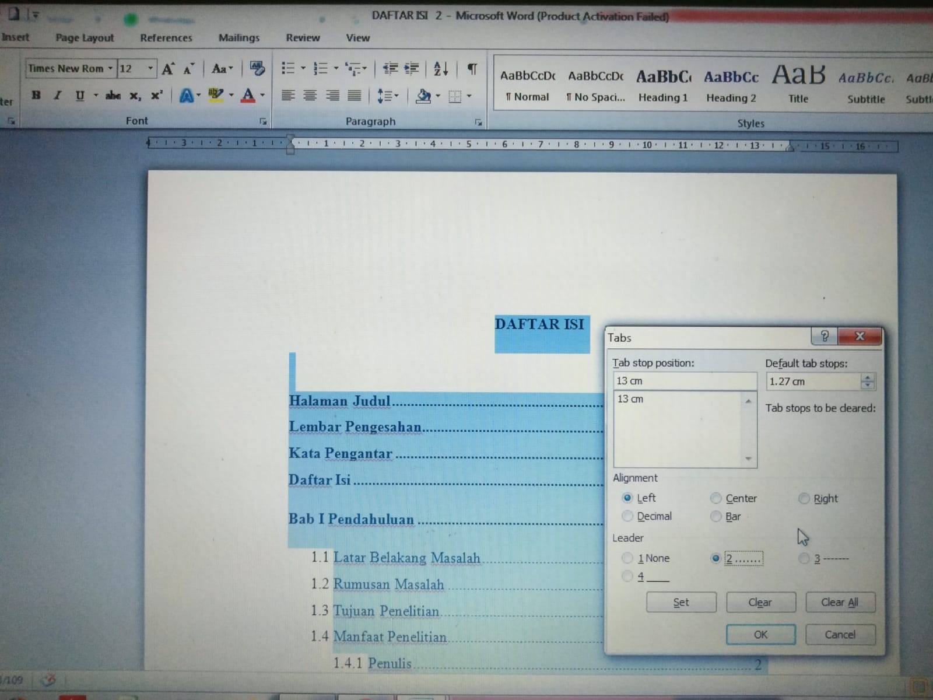Click the Justify alignment icon
Image resolution: width=933 pixels, height=700 pixels.
(354, 96)
